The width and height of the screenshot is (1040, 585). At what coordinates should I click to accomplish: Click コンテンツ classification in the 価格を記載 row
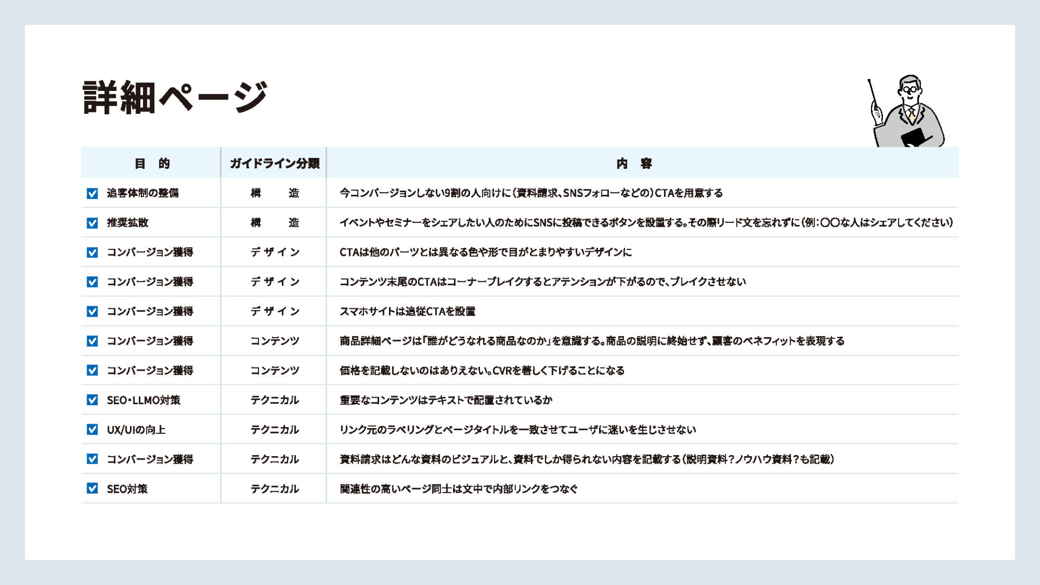point(275,371)
